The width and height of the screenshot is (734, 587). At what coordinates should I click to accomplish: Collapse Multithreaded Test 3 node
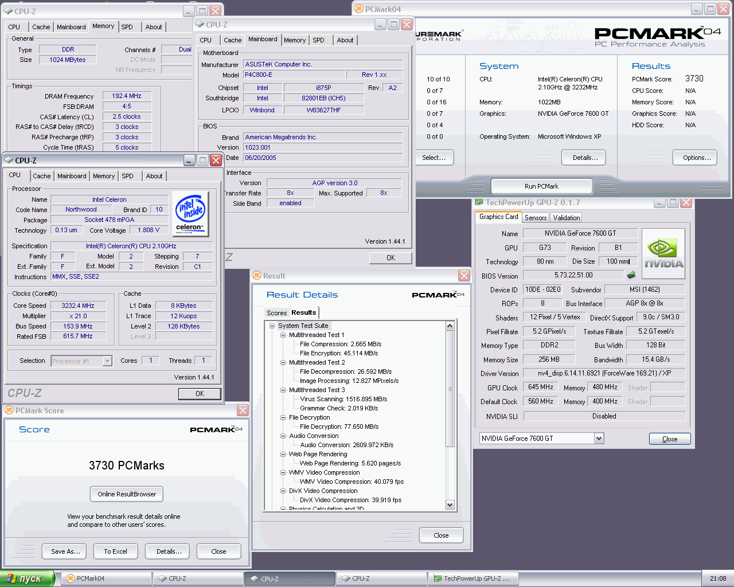[x=283, y=390]
